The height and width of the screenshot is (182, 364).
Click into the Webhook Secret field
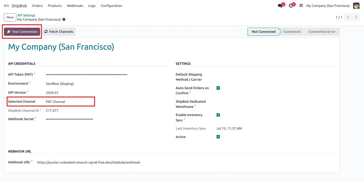tap(107, 119)
